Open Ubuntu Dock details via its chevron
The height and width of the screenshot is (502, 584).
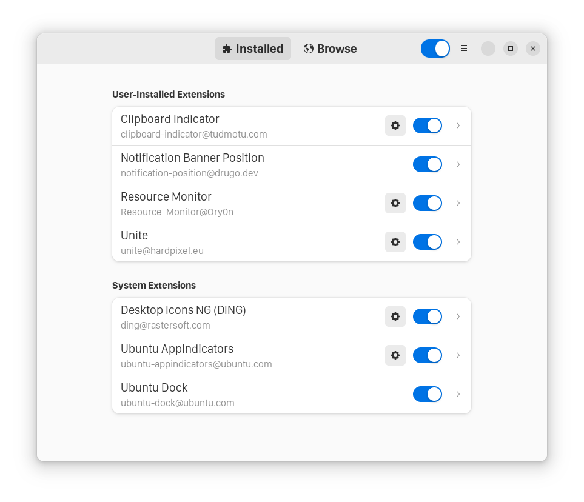(x=458, y=394)
